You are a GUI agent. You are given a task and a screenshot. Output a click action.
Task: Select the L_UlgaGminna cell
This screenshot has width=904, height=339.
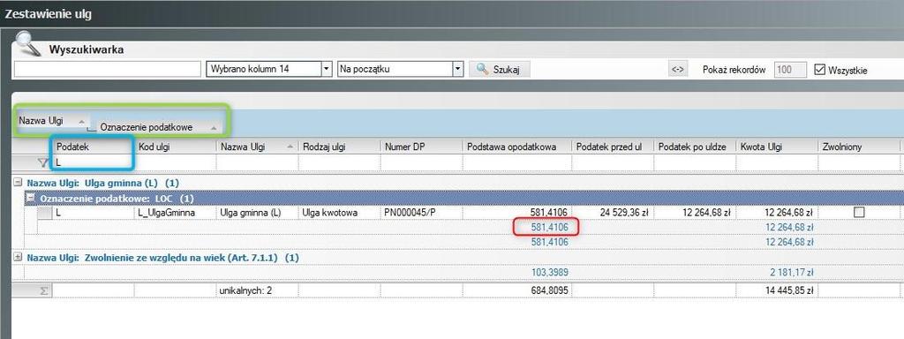(x=176, y=213)
